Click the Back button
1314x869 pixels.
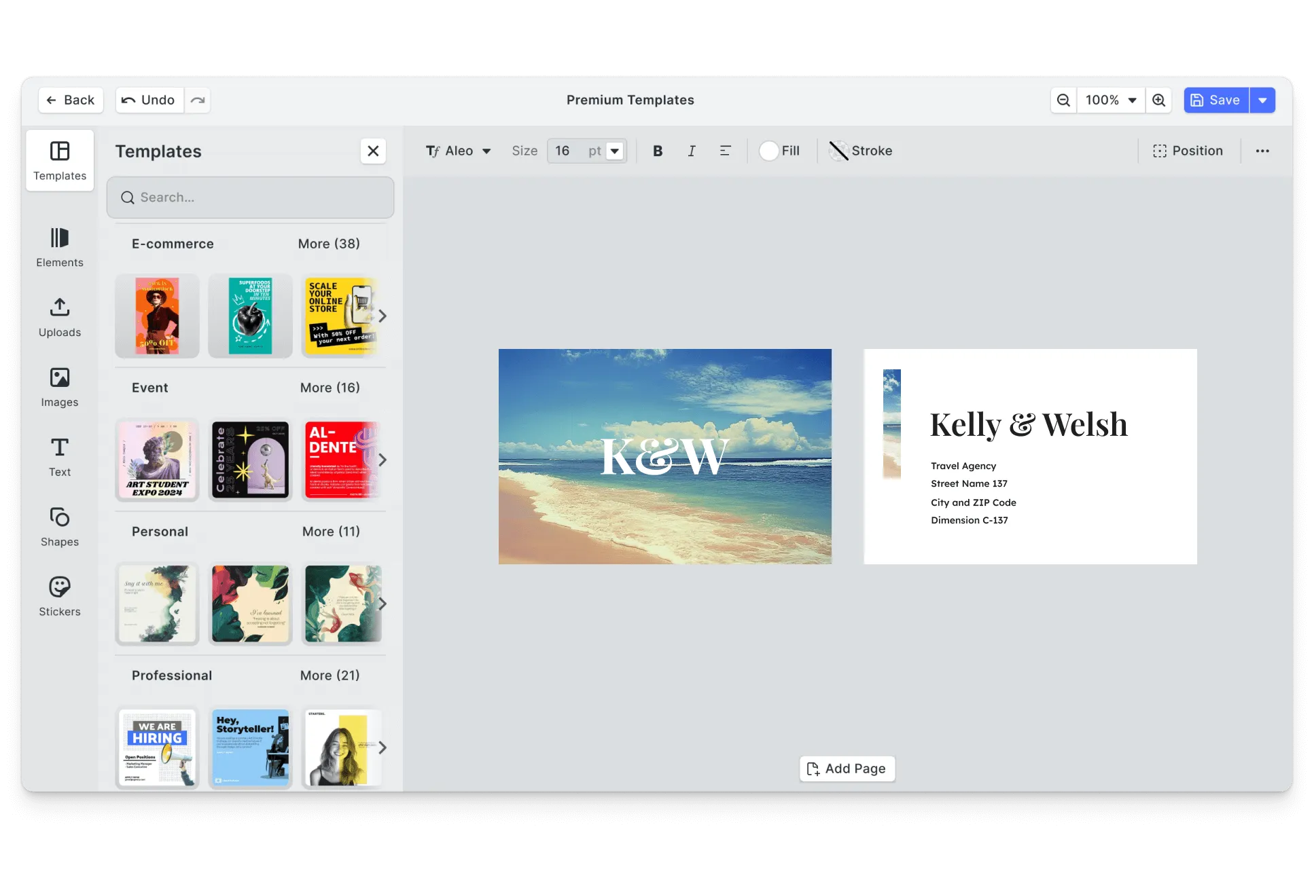click(71, 100)
